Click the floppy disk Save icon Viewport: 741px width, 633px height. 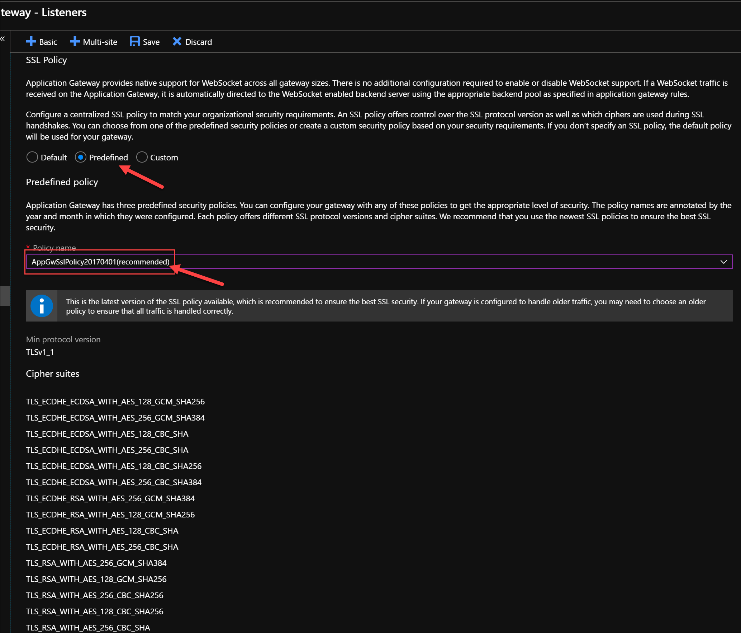pos(134,42)
